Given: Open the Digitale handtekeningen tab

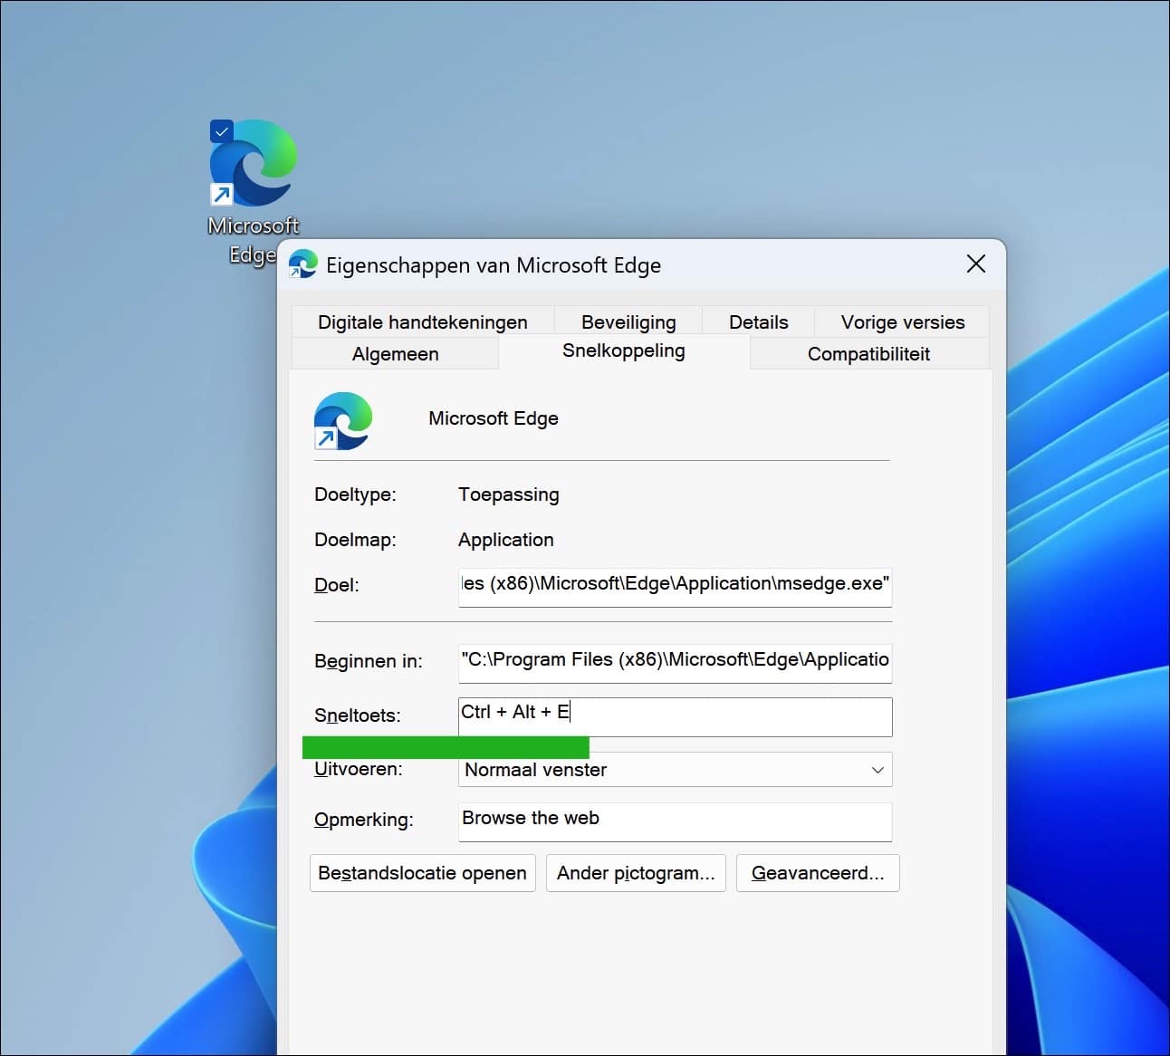Looking at the screenshot, I should pyautogui.click(x=422, y=322).
